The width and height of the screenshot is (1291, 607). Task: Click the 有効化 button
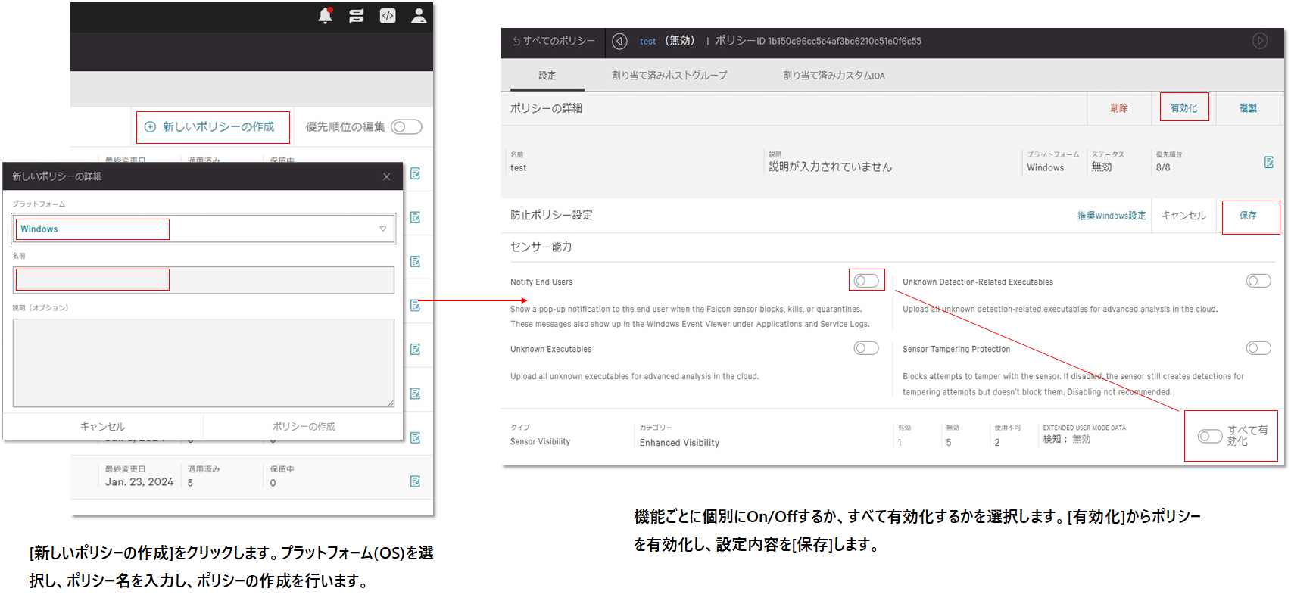coord(1184,108)
